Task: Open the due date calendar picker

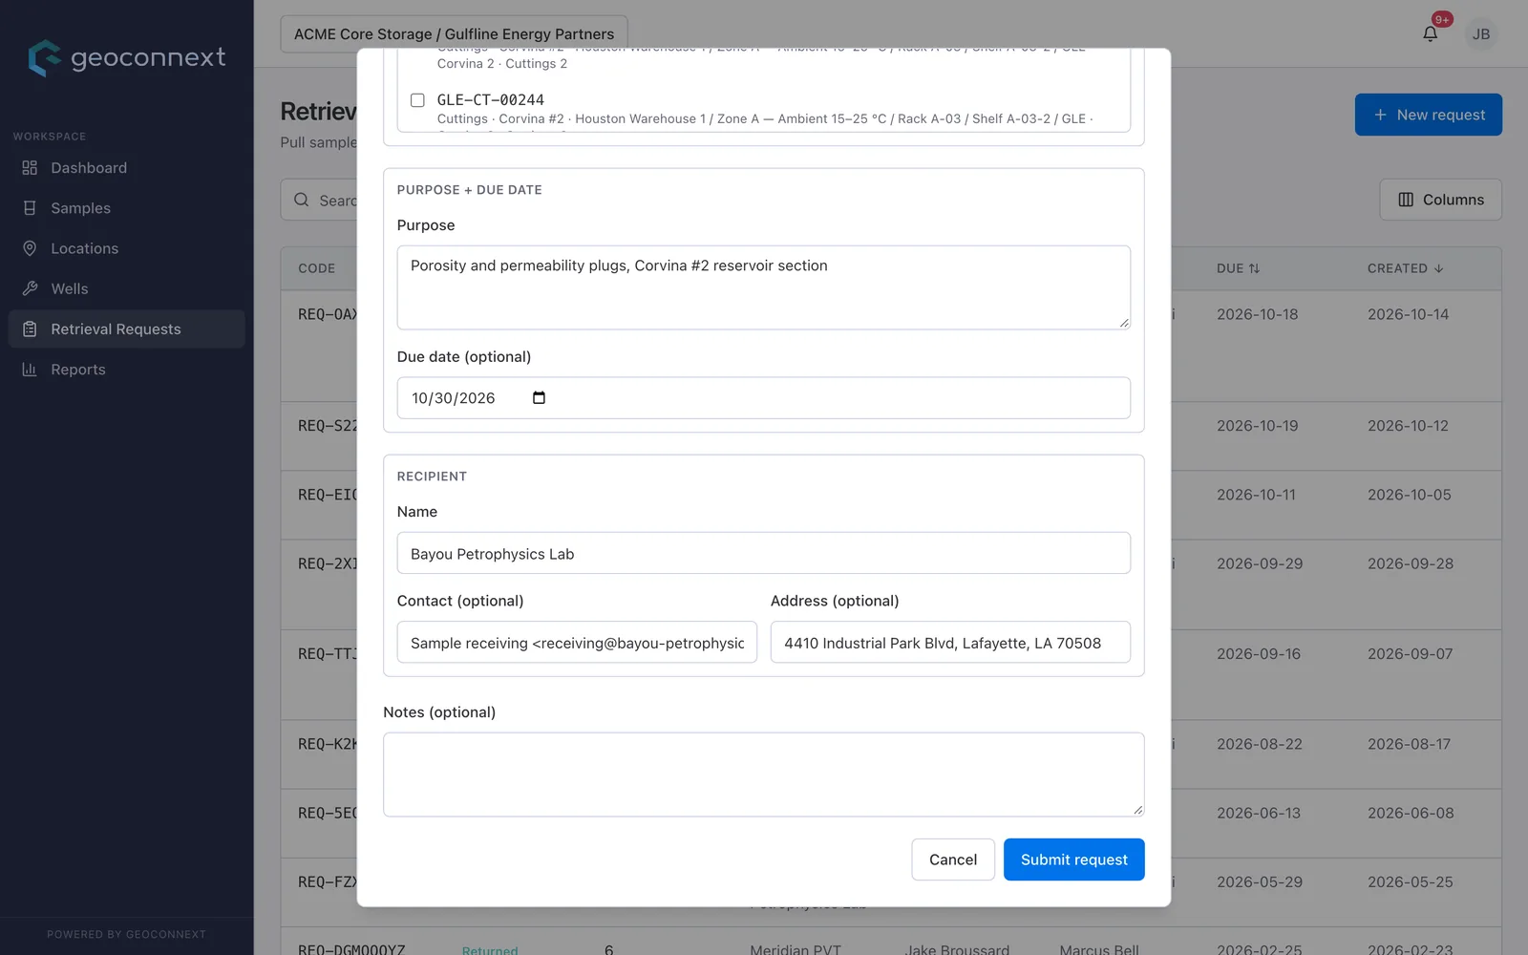Action: pos(539,398)
